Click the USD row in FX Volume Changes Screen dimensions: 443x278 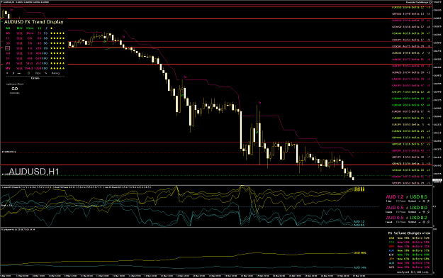(409, 238)
